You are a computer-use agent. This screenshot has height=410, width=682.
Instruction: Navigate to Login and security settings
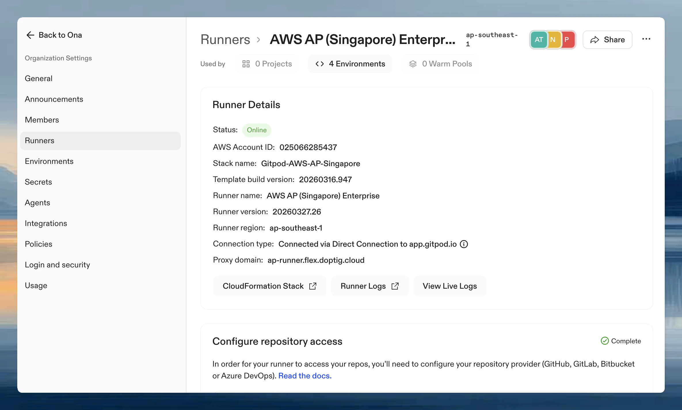(57, 265)
